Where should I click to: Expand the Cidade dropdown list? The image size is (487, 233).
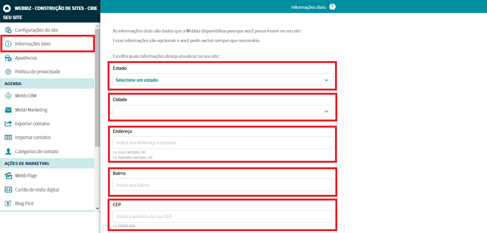(x=223, y=112)
